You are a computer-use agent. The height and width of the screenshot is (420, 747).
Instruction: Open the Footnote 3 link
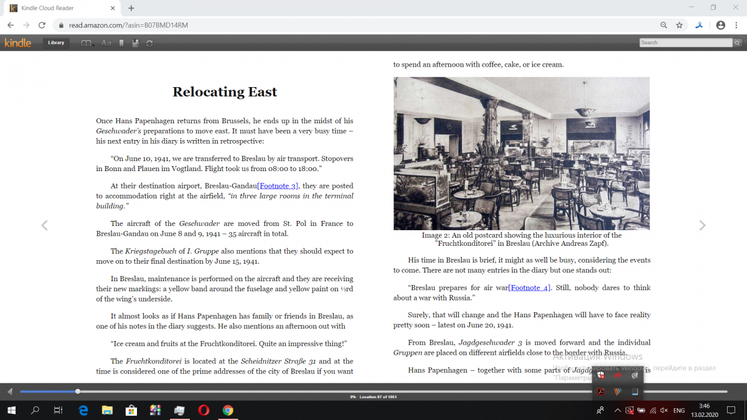click(278, 186)
